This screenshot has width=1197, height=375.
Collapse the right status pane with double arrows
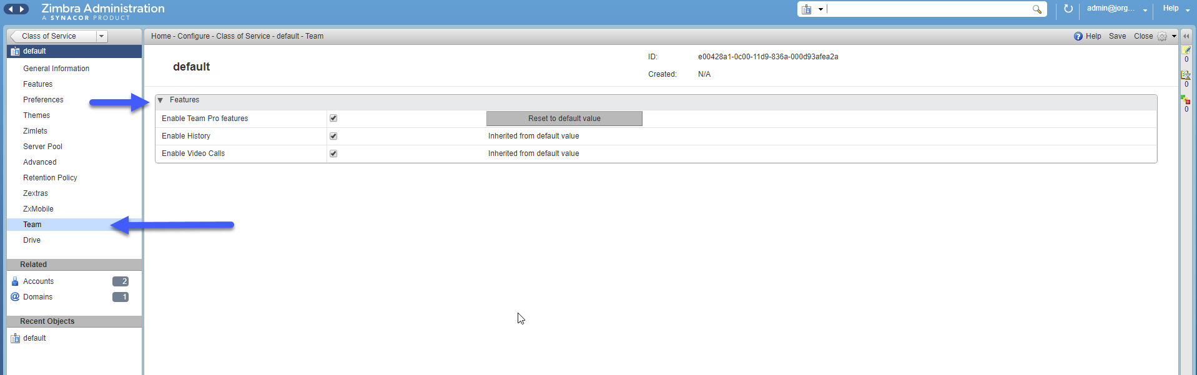tap(1186, 36)
